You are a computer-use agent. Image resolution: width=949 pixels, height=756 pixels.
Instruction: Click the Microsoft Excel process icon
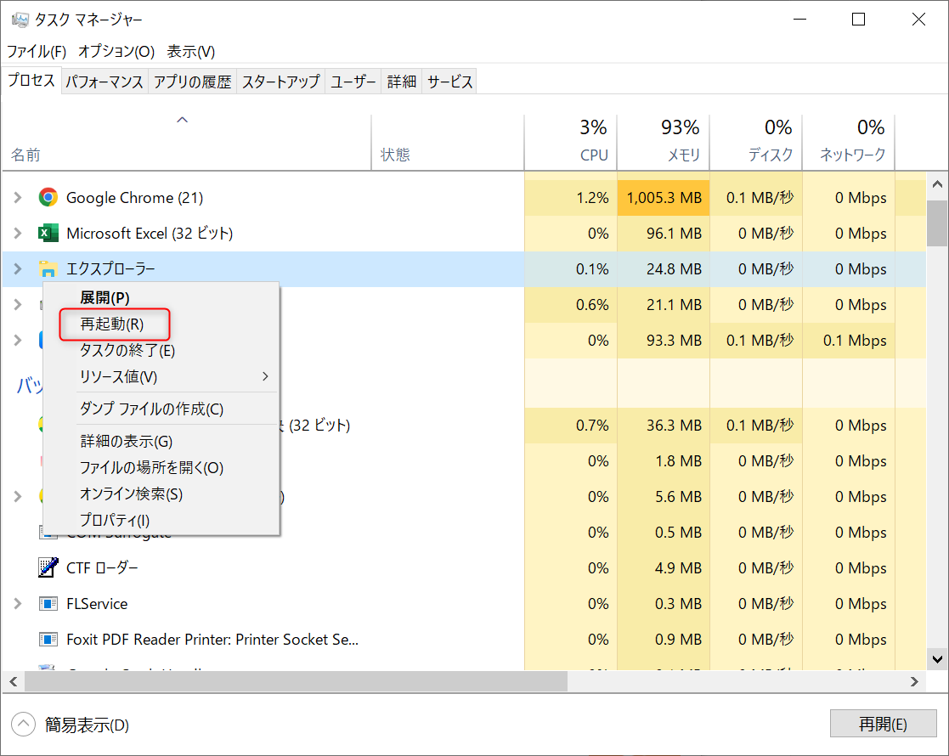point(48,234)
